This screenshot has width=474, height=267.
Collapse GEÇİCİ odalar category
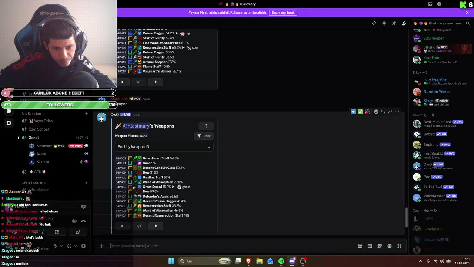coord(34,183)
